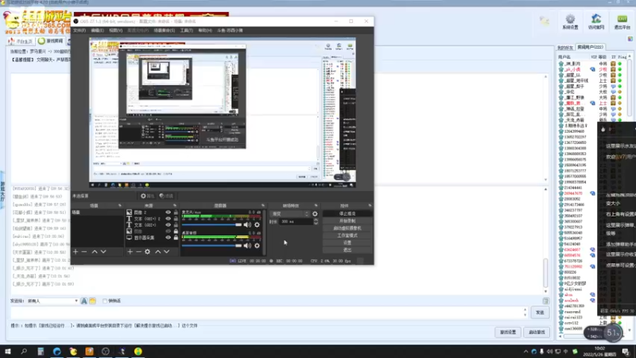Image resolution: width=636 pixels, height=358 pixels.
Task: Open Windows Start menu
Action: coord(8,352)
